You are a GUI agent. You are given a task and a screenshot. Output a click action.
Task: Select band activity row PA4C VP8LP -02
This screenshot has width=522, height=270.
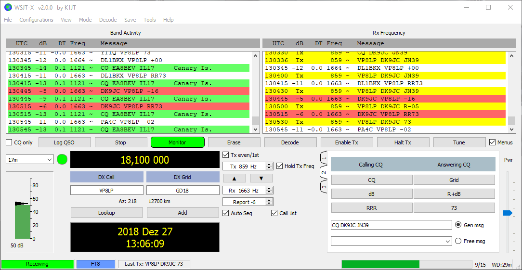point(129,121)
